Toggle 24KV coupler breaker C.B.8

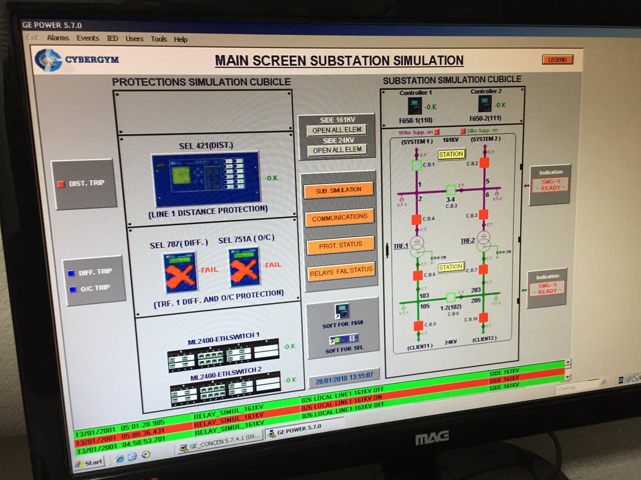point(450,297)
